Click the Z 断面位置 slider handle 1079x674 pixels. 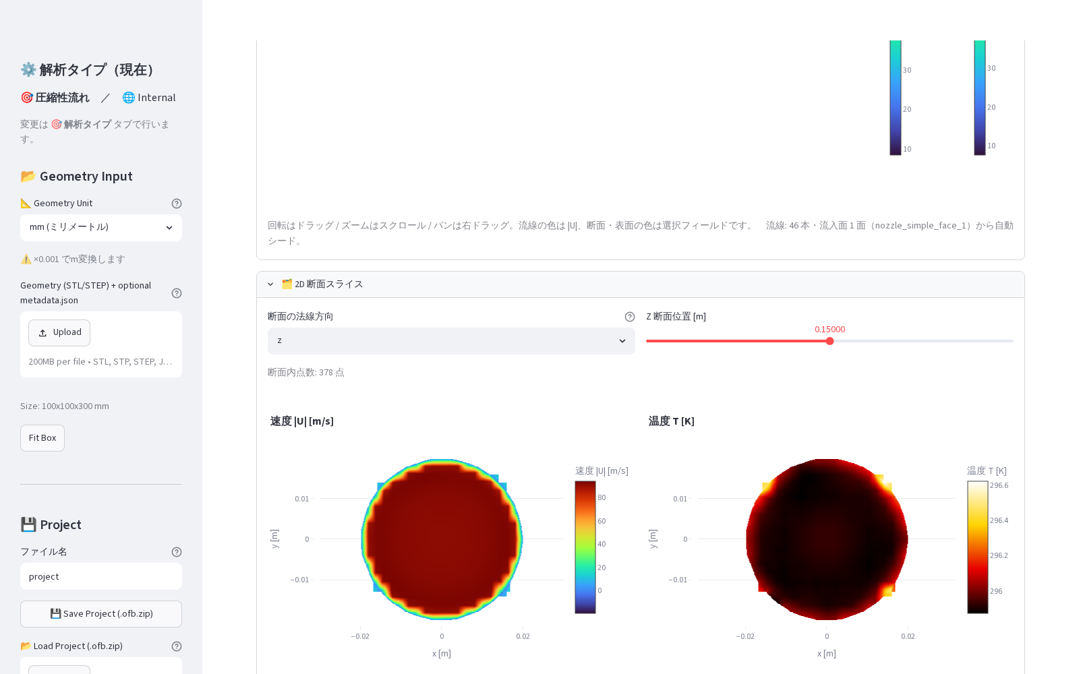pos(829,341)
